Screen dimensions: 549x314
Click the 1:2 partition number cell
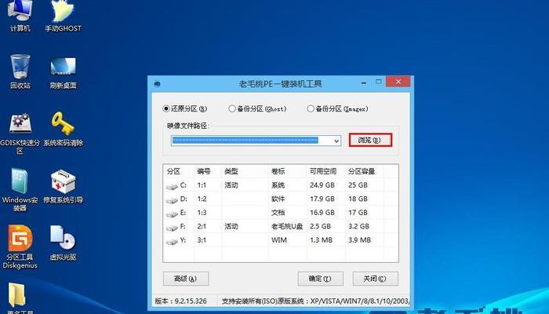pyautogui.click(x=202, y=199)
